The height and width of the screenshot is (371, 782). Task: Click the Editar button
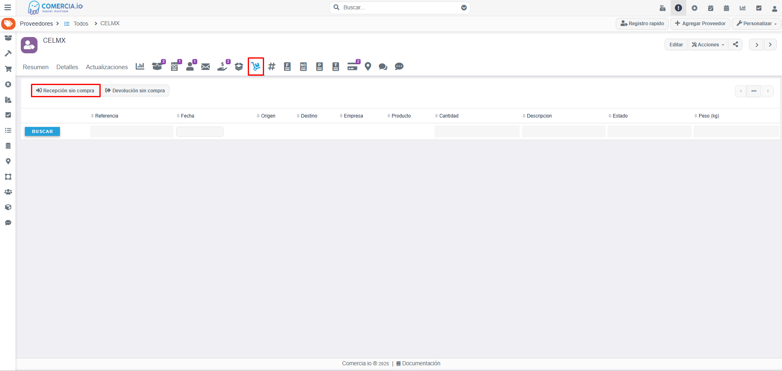click(676, 44)
